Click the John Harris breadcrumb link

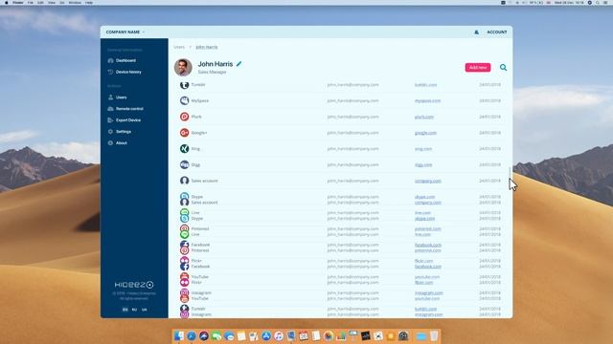click(x=207, y=47)
